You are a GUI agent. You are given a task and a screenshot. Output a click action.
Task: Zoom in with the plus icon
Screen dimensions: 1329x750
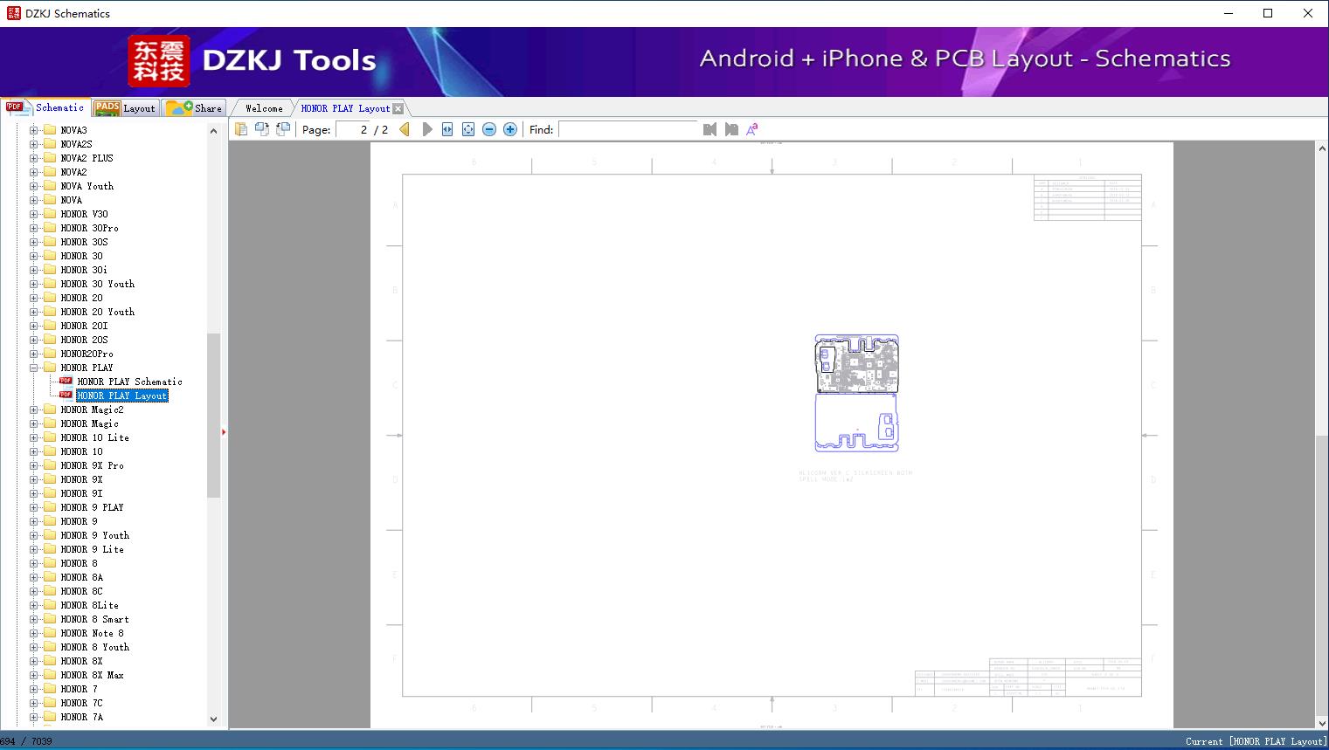510,129
